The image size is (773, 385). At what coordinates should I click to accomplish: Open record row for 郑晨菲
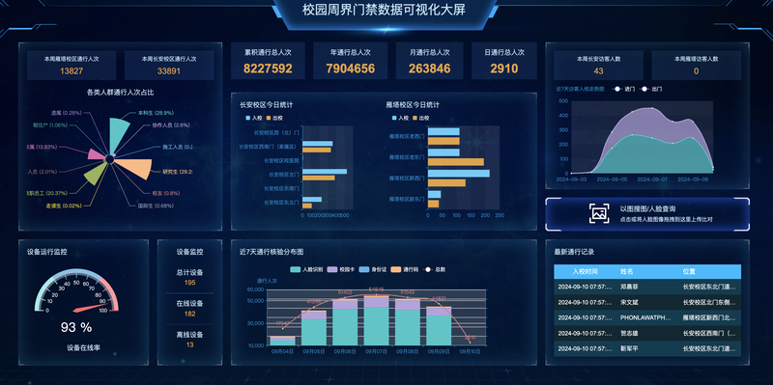click(647, 286)
